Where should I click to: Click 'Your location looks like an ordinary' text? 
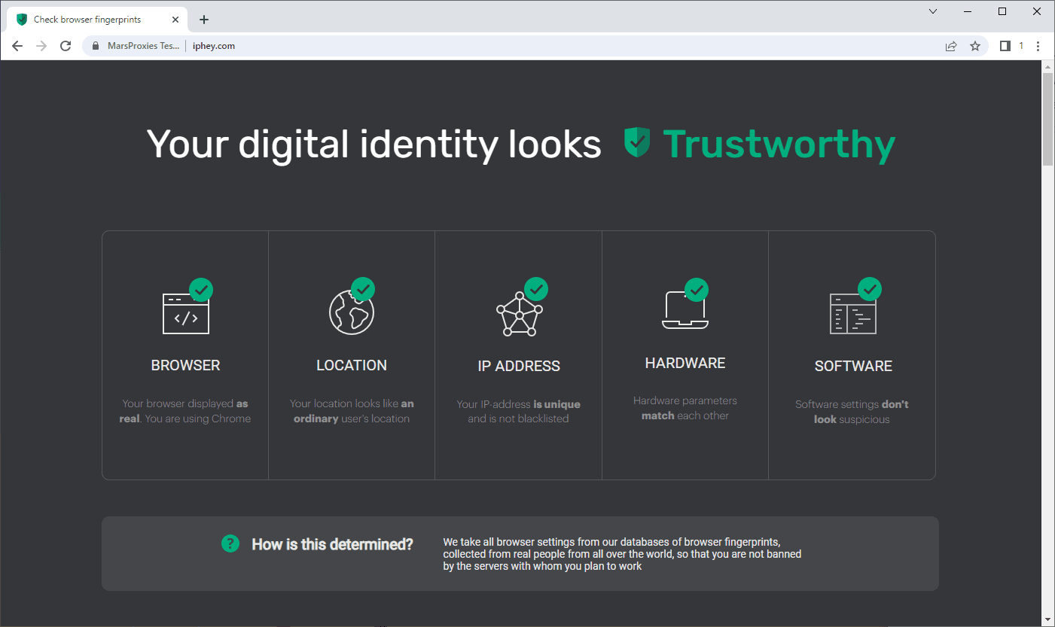click(352, 411)
